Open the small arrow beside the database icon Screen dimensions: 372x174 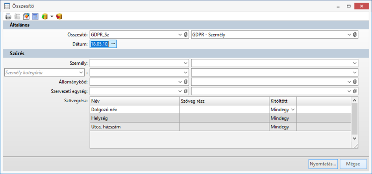click(52, 16)
